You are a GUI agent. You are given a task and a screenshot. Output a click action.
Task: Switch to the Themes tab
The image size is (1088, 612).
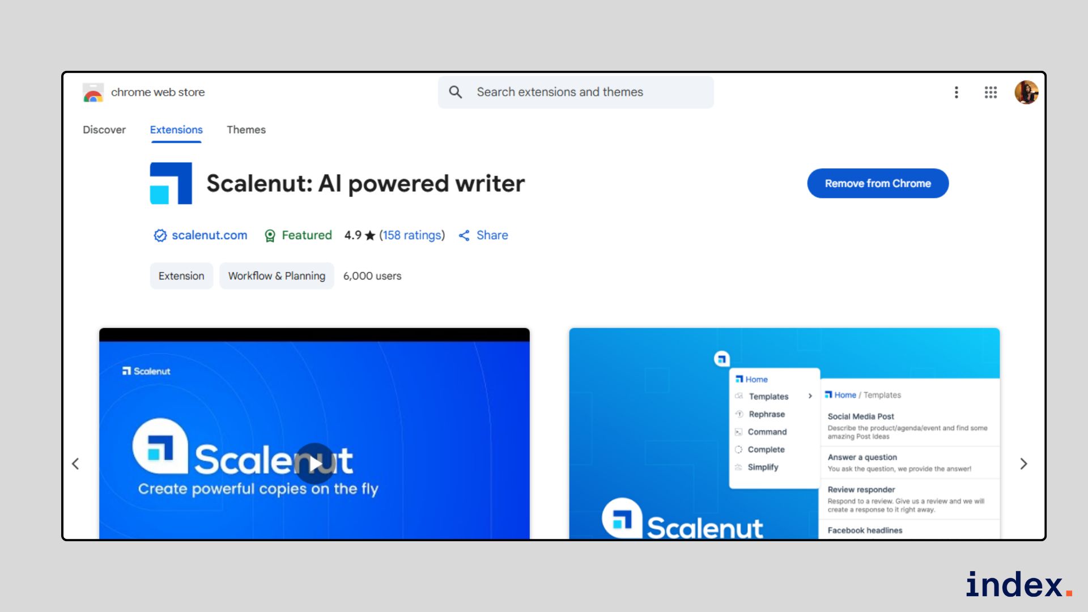click(x=246, y=130)
